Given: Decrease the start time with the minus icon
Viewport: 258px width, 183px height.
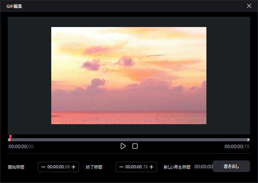Looking at the screenshot, I should click(43, 167).
